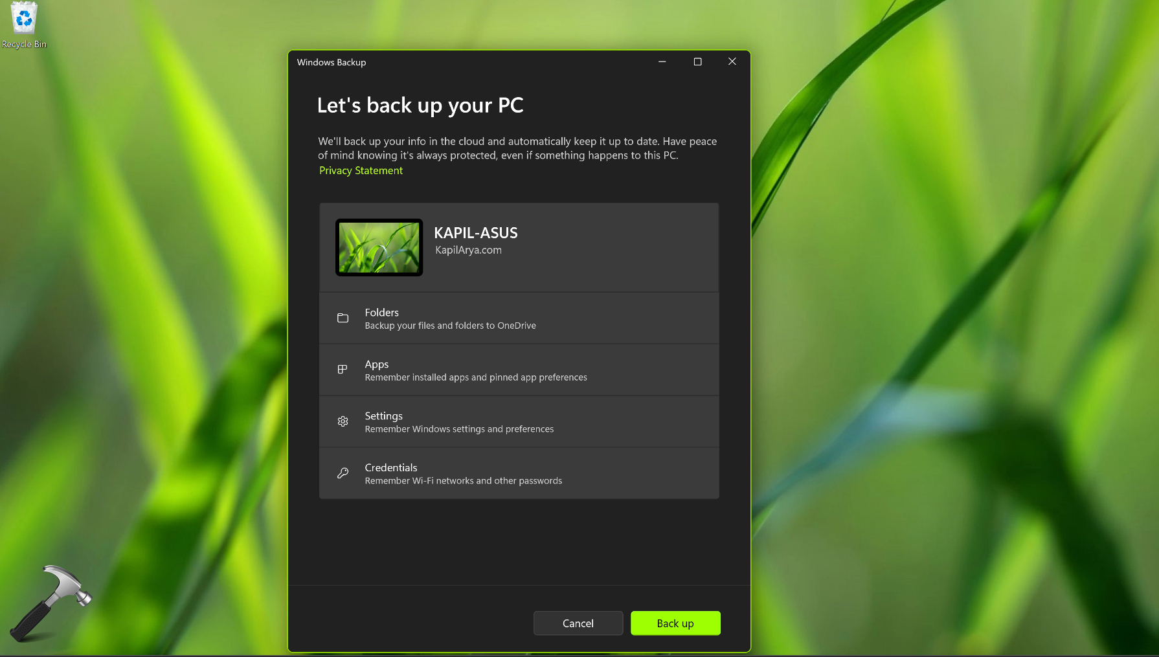Screen dimensions: 1159x657
Task: Click the KAPIL-ASUS device name
Action: 476,233
